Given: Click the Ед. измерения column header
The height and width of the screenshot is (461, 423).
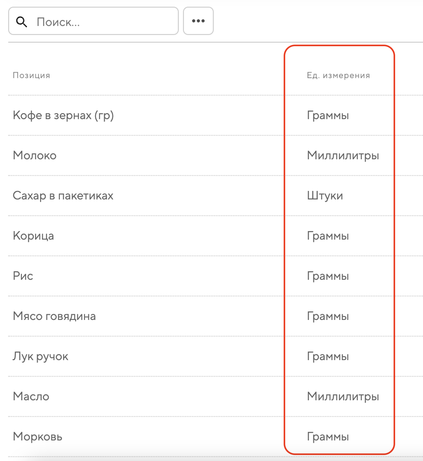Looking at the screenshot, I should (338, 75).
